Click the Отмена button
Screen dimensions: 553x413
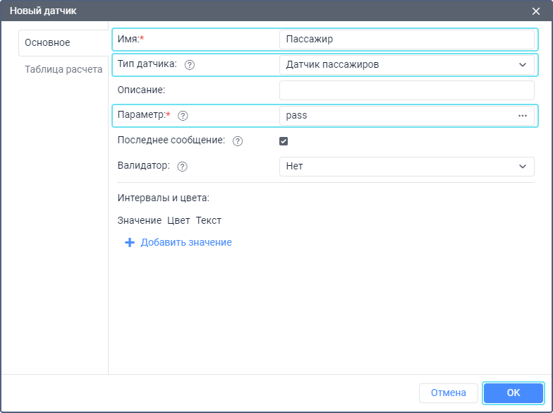[x=448, y=393]
